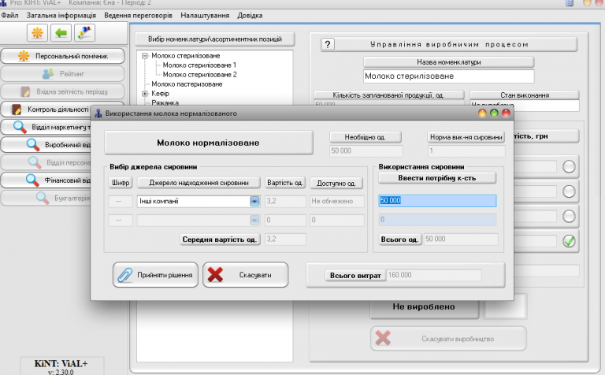The width and height of the screenshot is (605, 375).
Task: Click the Шифр column header
Action: (x=121, y=183)
